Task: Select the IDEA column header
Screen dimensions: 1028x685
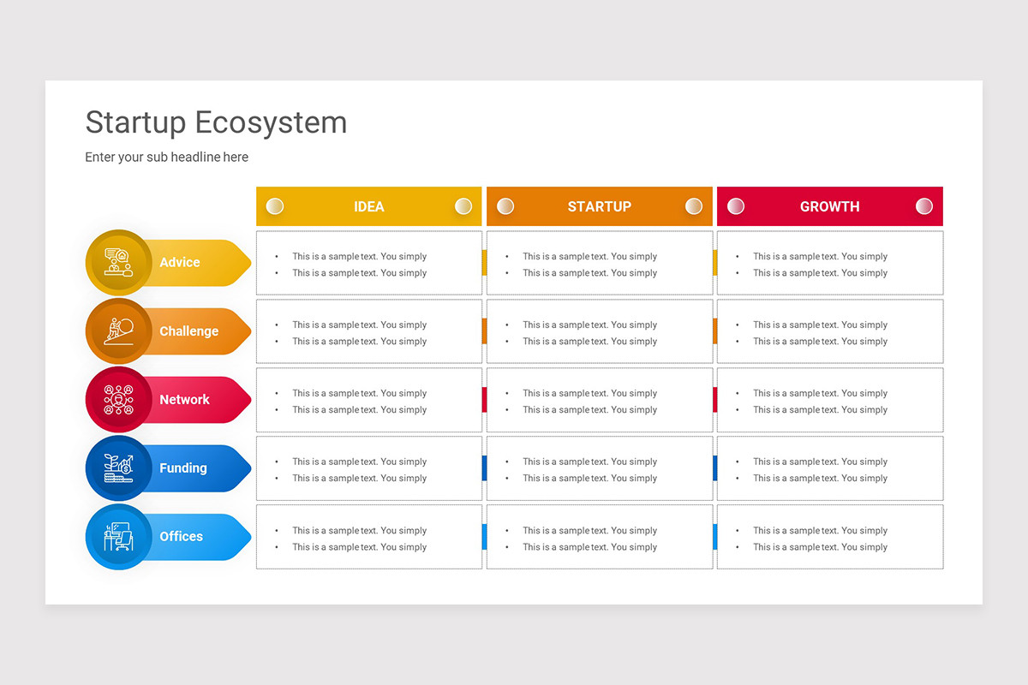Action: point(369,206)
